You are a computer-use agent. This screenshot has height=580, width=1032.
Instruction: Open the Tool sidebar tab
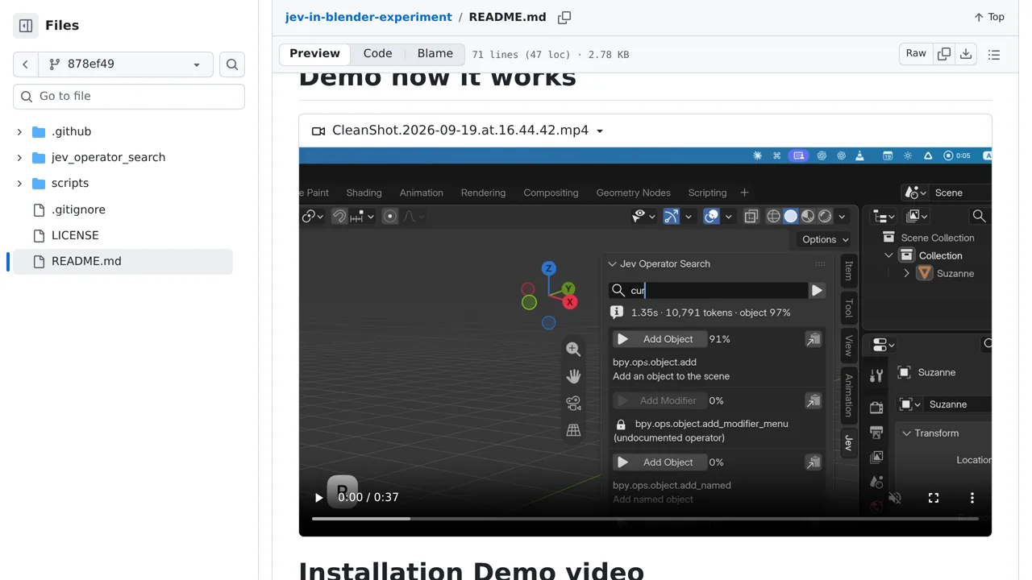point(848,308)
